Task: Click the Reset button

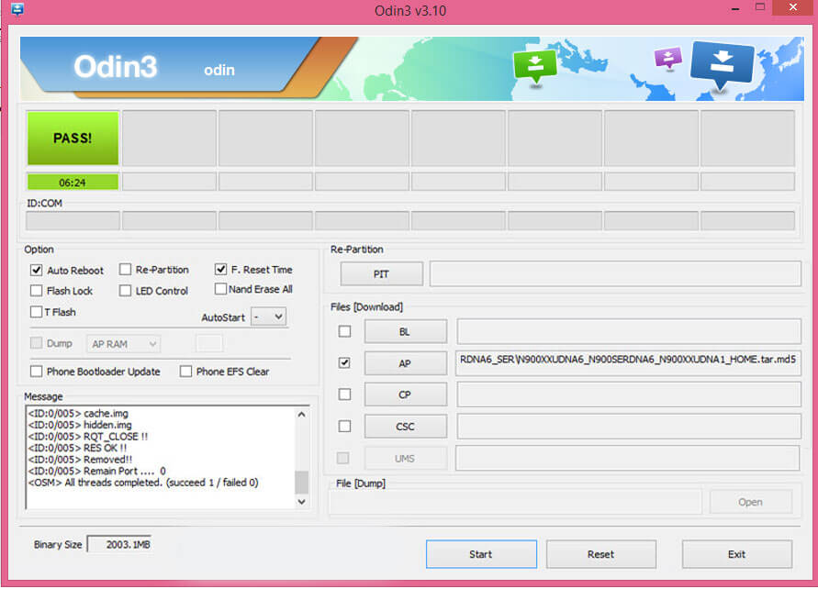Action: pos(601,554)
